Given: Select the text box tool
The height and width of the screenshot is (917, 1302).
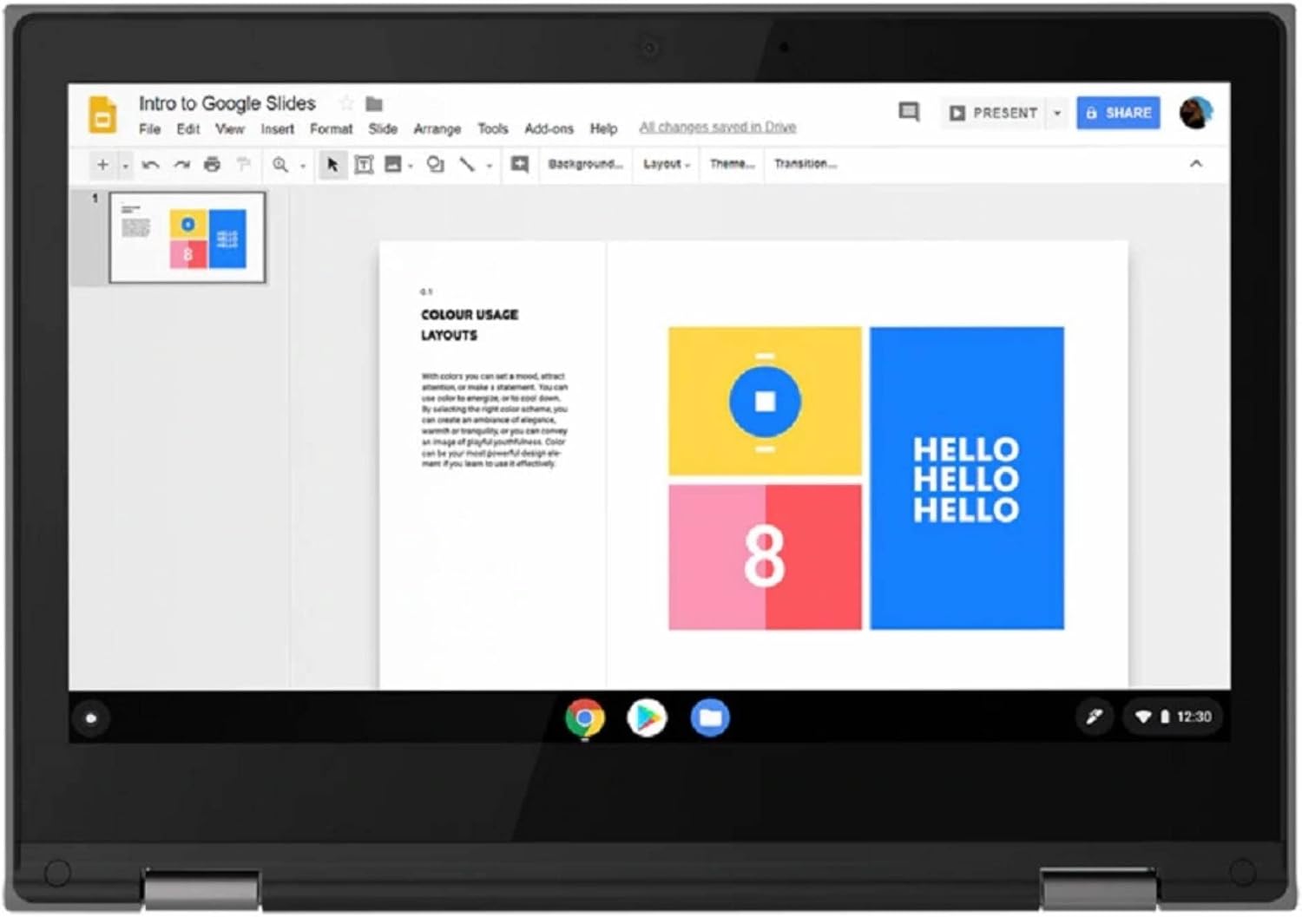Looking at the screenshot, I should 364,164.
